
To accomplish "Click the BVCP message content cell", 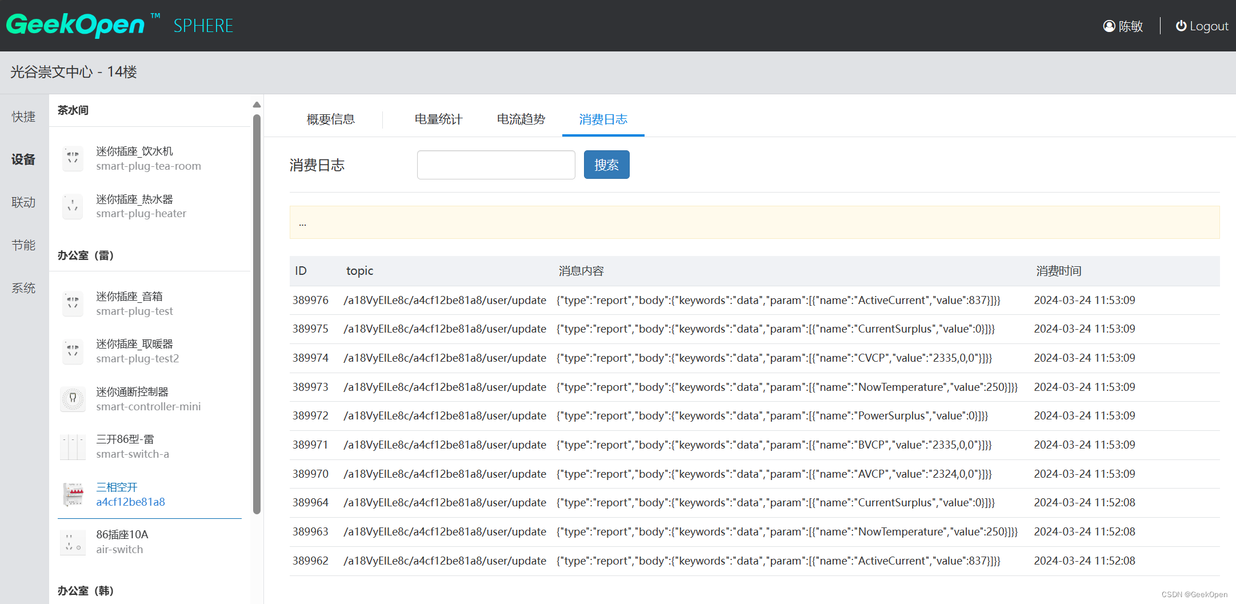I will pos(774,445).
